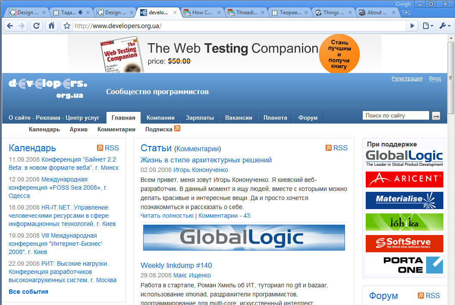Reload the page with the refresh icon

(x=36, y=26)
